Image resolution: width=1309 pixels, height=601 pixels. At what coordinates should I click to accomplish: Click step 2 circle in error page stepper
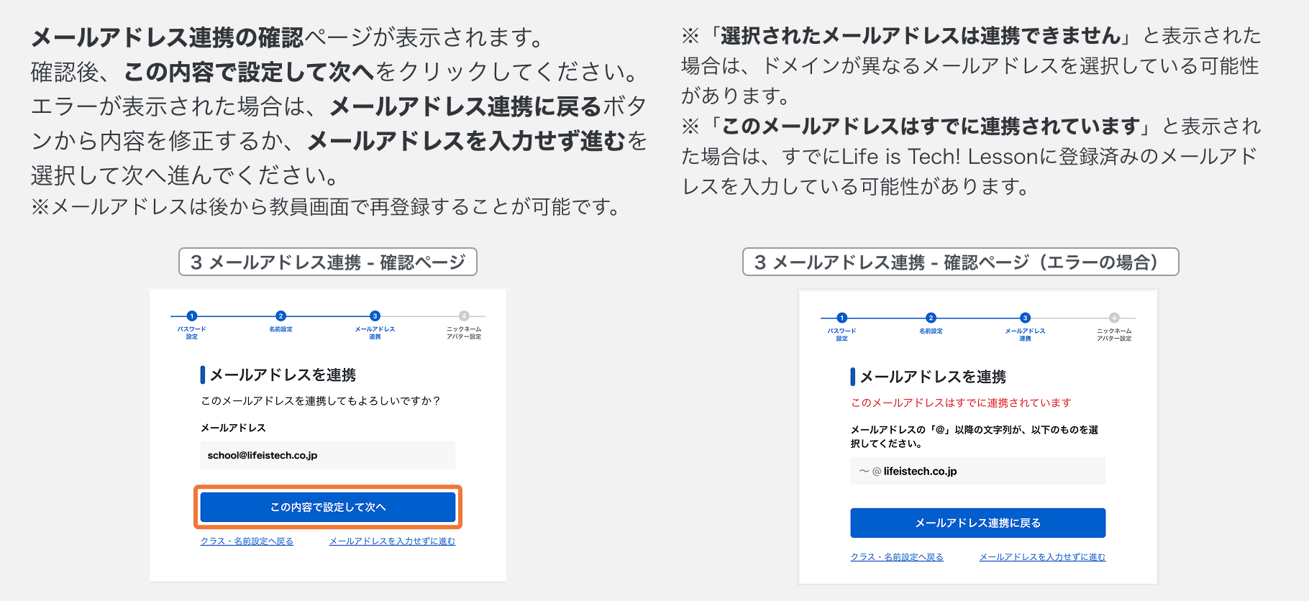pyautogui.click(x=931, y=318)
